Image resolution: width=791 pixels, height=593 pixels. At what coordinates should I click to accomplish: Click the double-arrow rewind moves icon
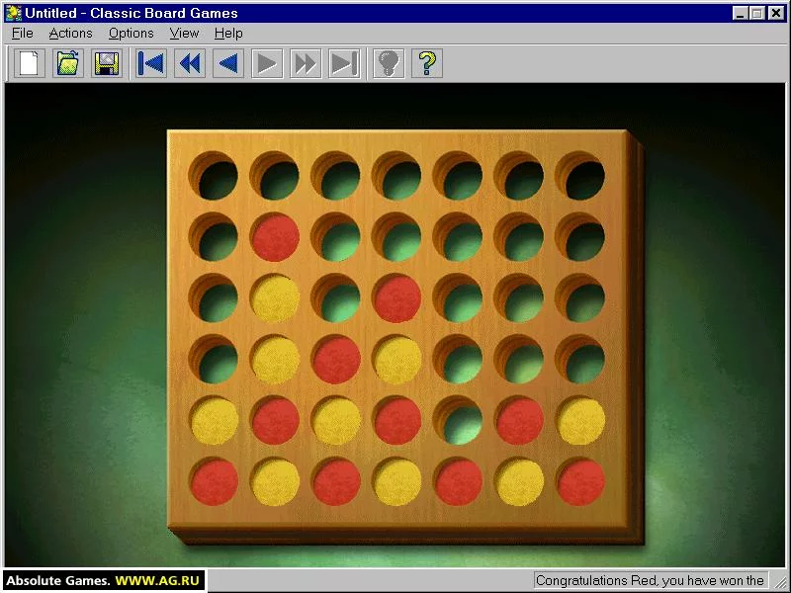point(190,63)
